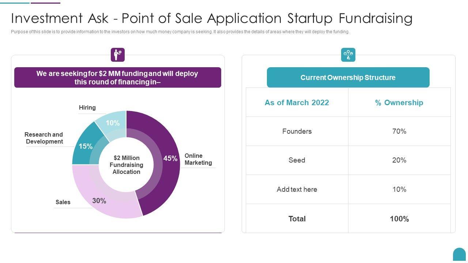Screen dimensions: 468x263
Task: Click the Seed row label
Action: (x=297, y=160)
